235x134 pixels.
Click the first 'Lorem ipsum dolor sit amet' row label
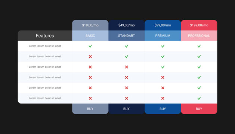click(45, 46)
